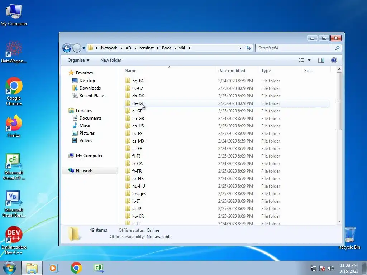
Task: Select Embarcadero Dev-C++ desktop shortcut
Action: [14, 240]
